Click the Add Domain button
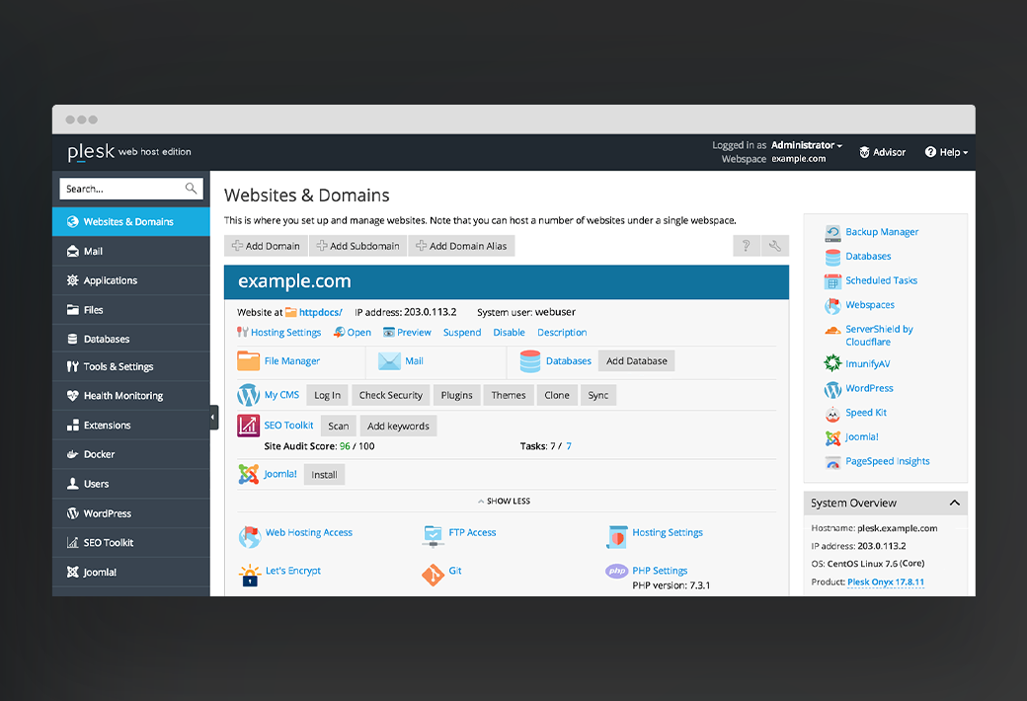The image size is (1027, 701). (266, 246)
